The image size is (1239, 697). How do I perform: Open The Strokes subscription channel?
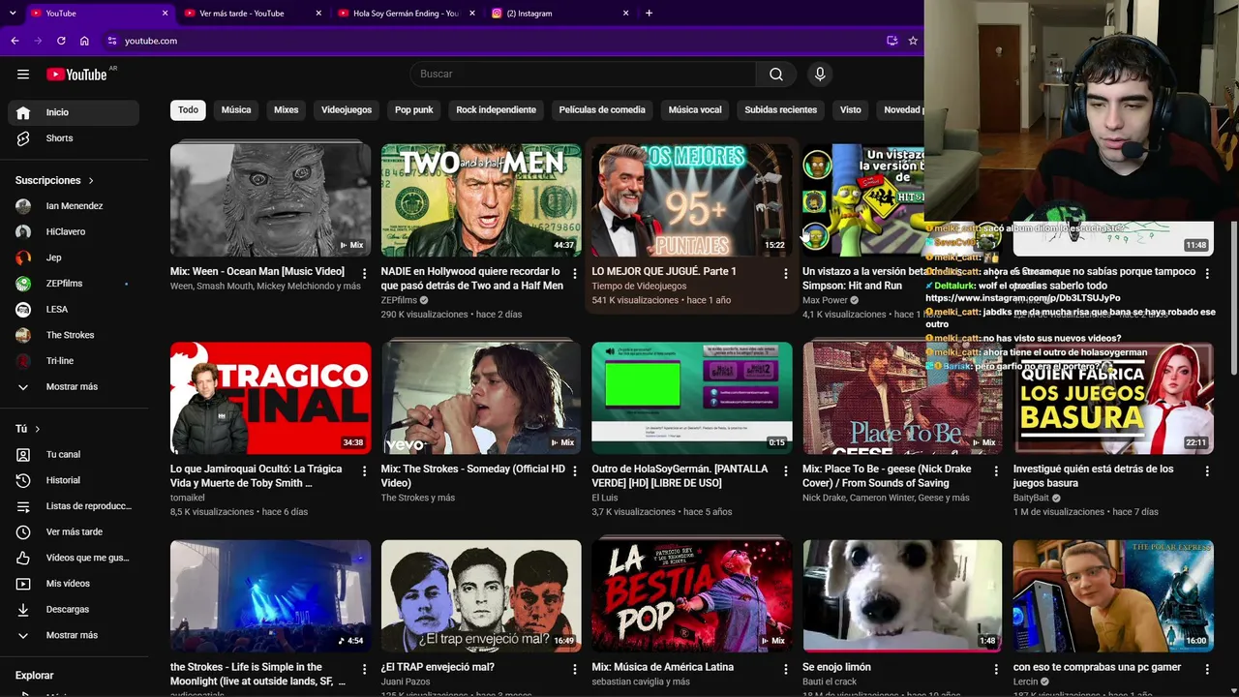[x=74, y=335]
